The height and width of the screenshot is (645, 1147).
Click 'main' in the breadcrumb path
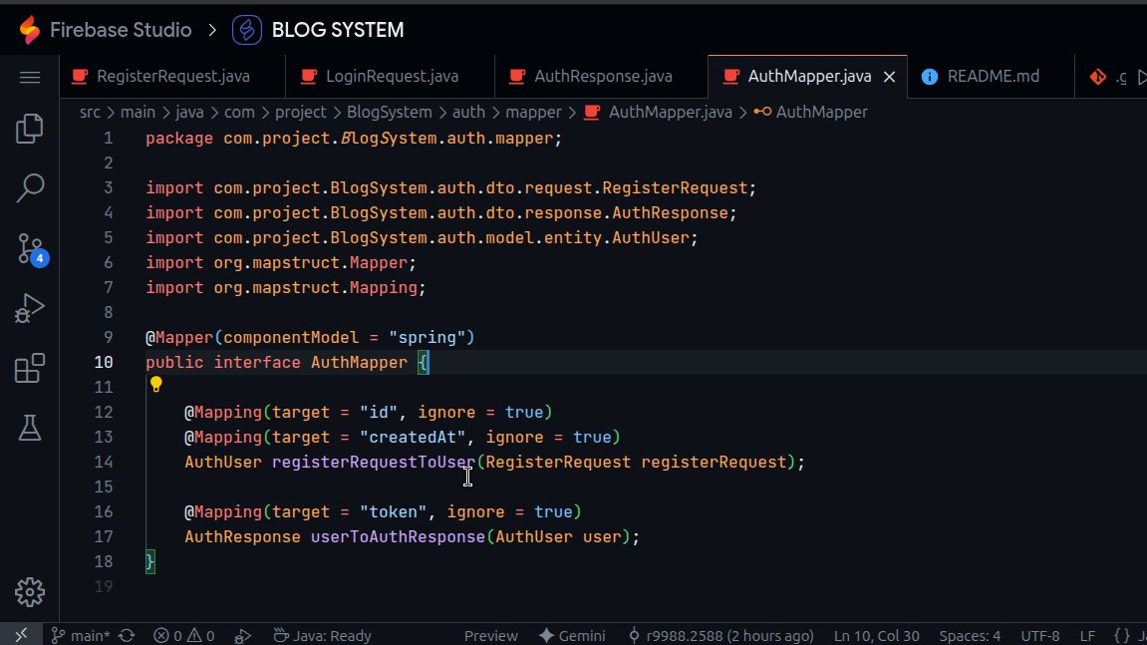tap(138, 112)
